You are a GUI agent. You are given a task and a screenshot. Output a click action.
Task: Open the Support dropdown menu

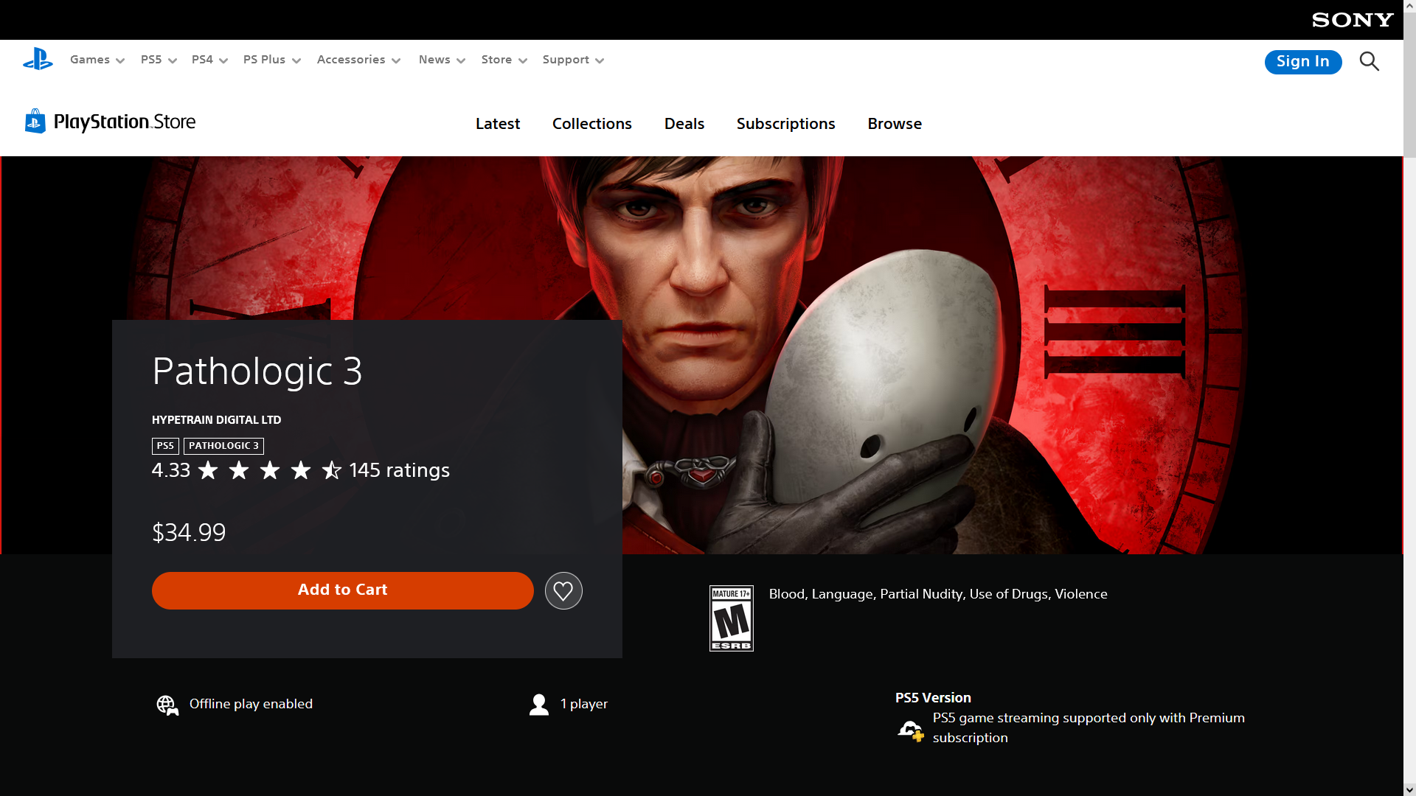573,60
